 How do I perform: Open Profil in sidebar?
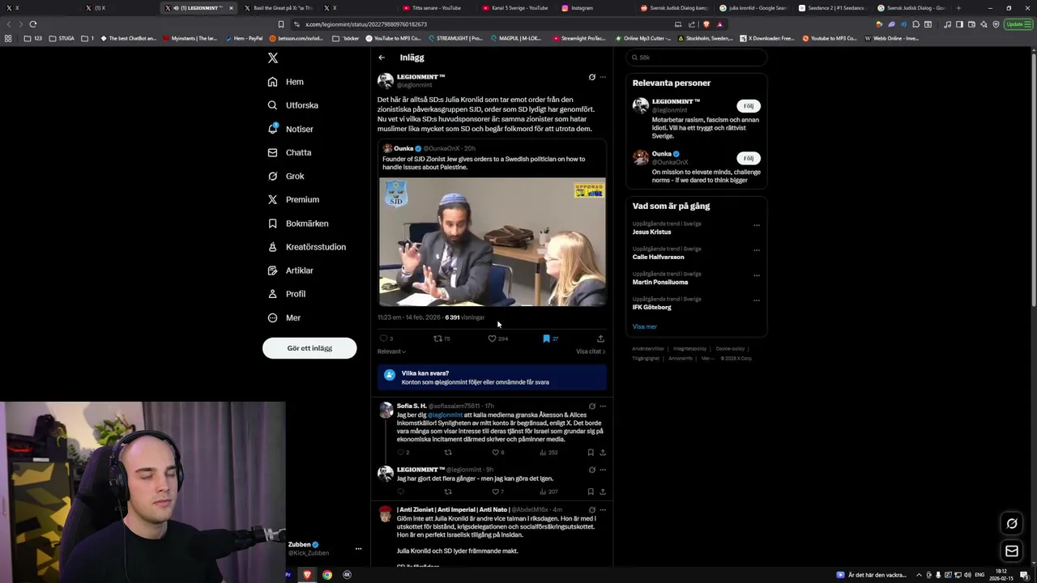[286, 294]
